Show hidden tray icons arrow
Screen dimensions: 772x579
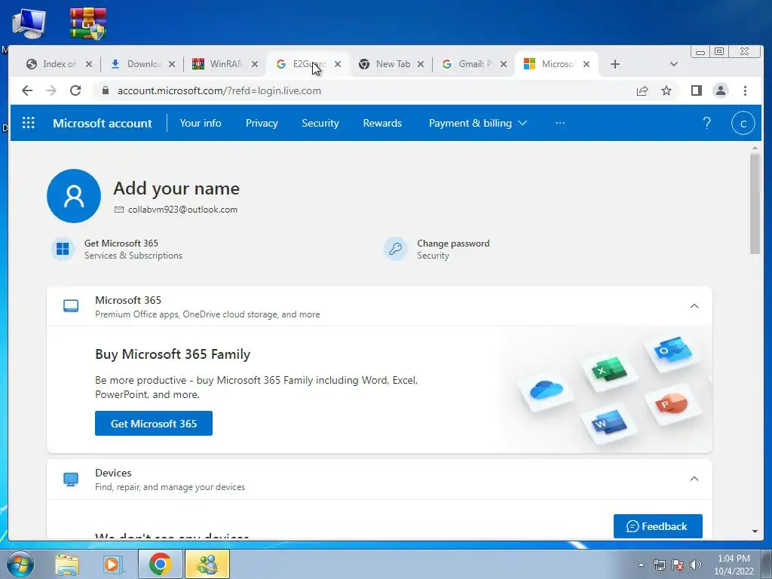(641, 565)
